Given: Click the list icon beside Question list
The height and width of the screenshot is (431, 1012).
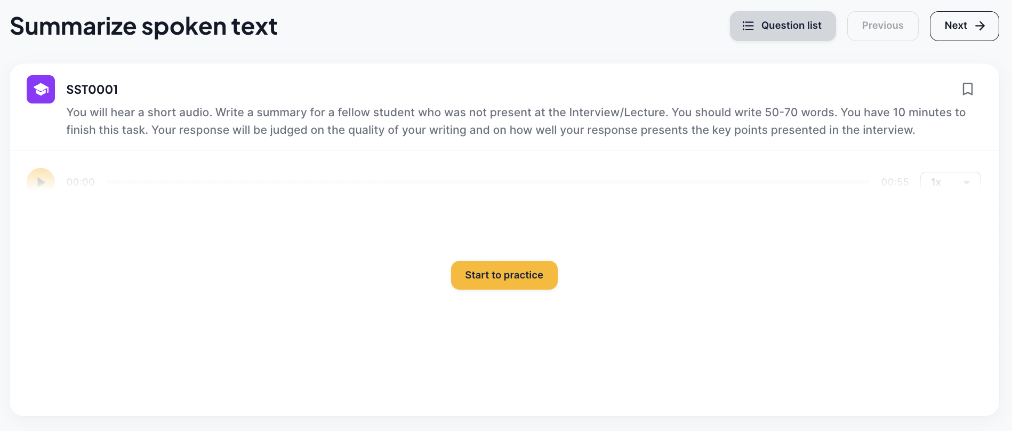Looking at the screenshot, I should 748,26.
